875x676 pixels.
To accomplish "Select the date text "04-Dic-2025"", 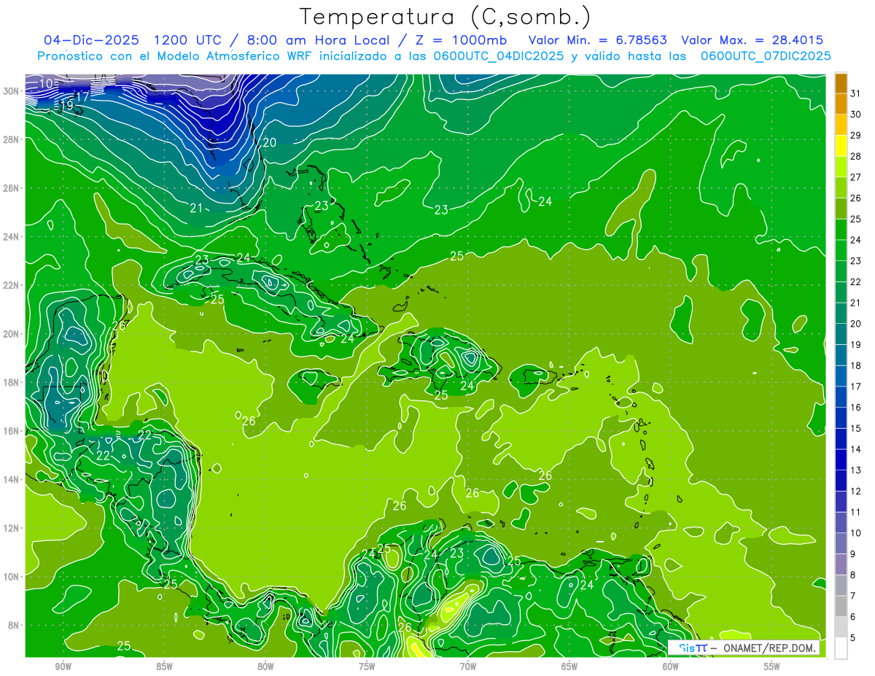I will 91,40.
